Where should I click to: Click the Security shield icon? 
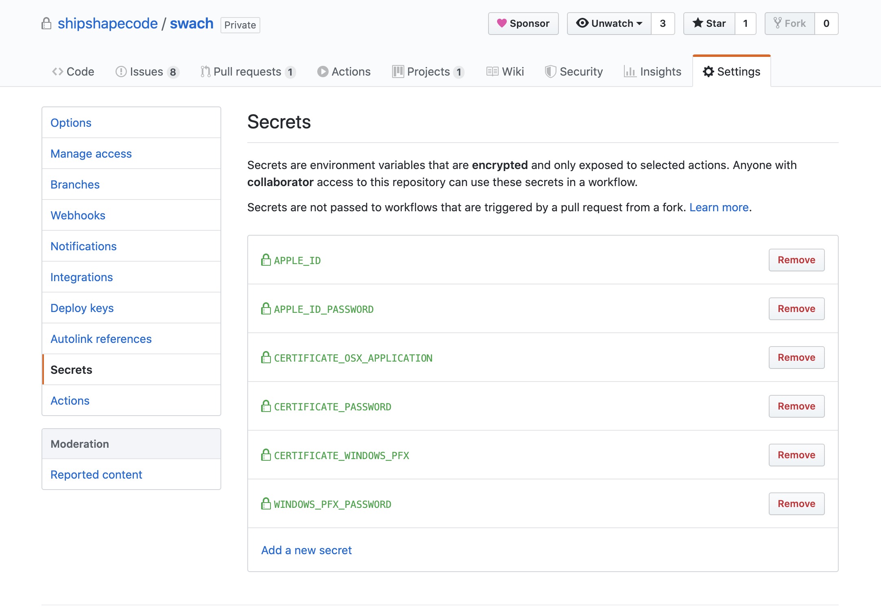pyautogui.click(x=551, y=72)
